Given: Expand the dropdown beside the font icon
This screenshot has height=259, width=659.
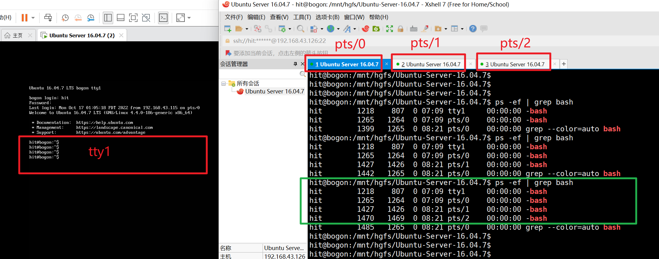Looking at the screenshot, I should coord(355,29).
